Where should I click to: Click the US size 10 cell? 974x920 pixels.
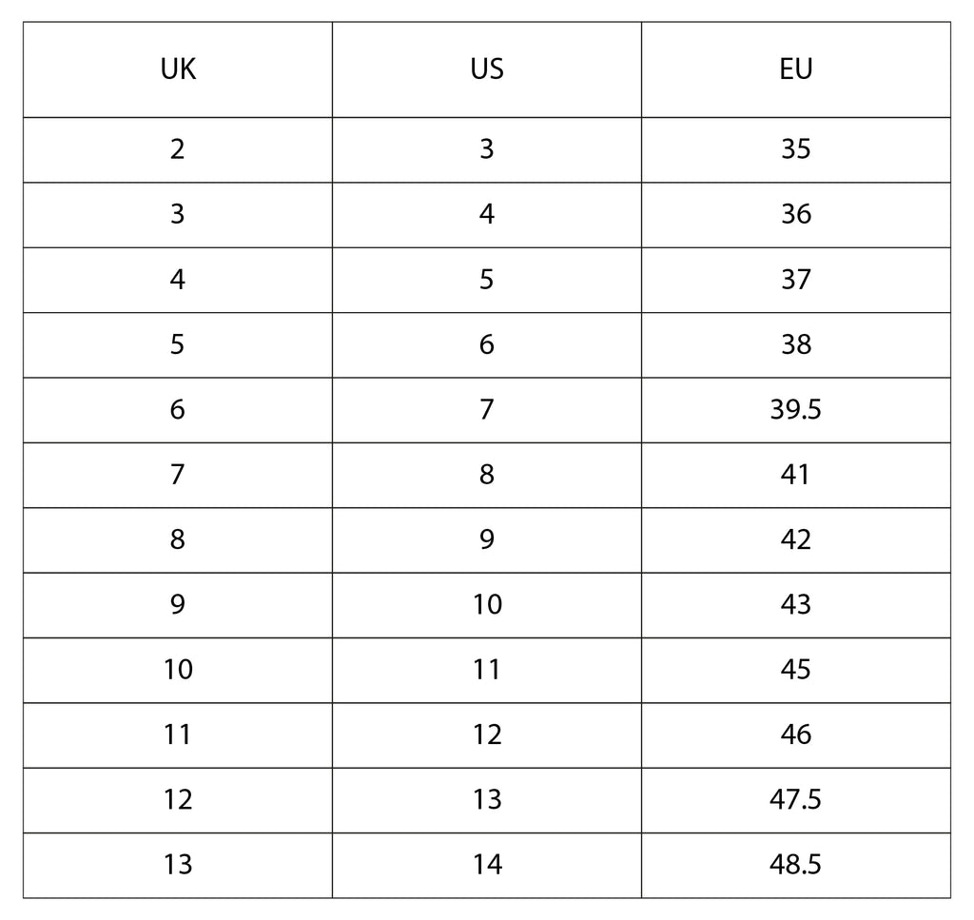(486, 605)
